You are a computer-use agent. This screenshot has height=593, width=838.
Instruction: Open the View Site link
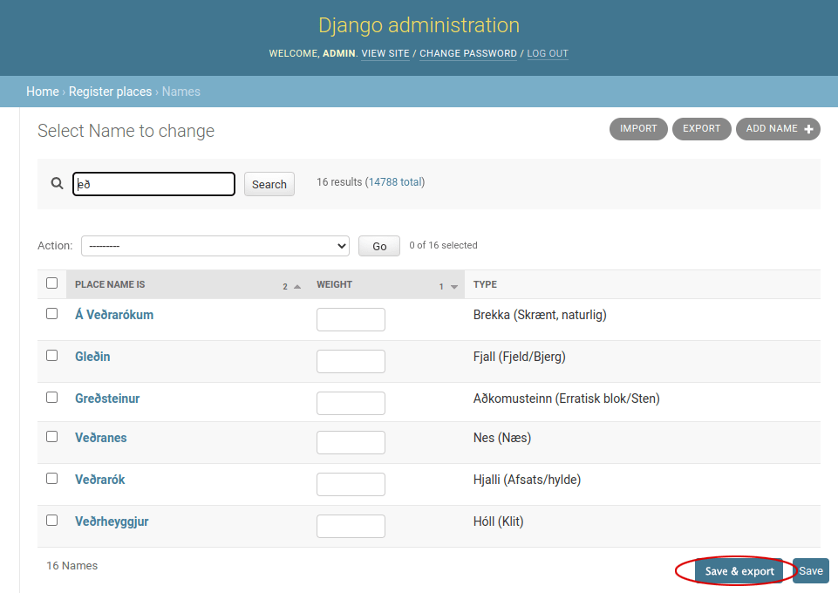[x=385, y=53]
